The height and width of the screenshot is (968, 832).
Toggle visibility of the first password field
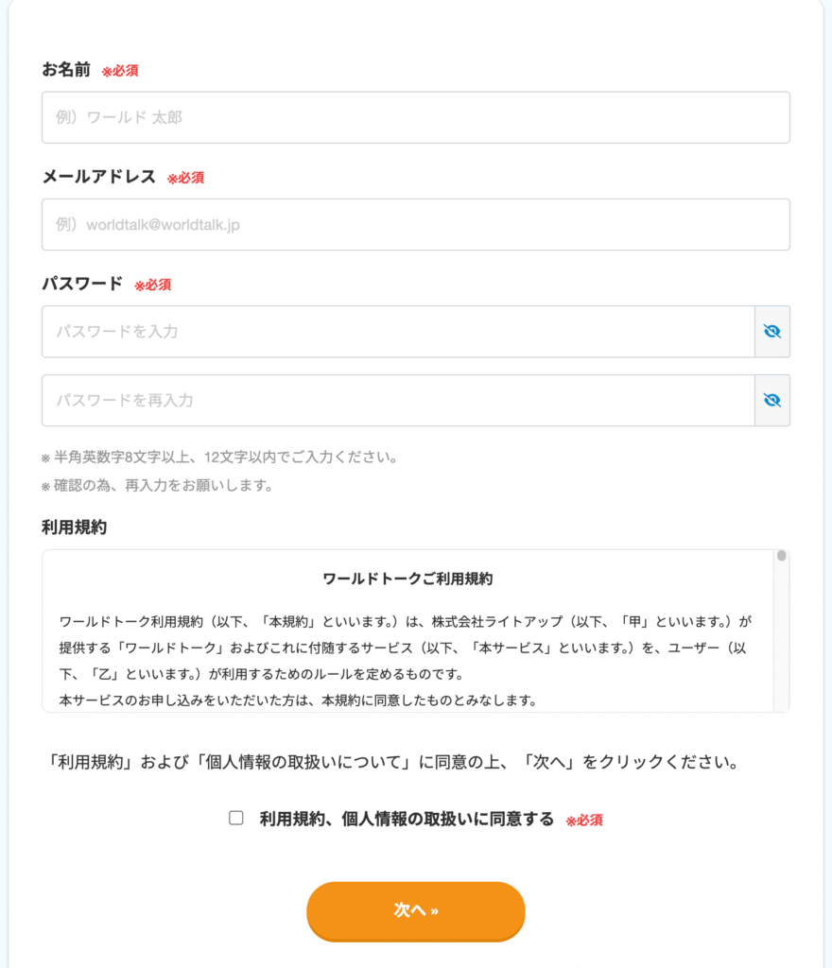(x=772, y=332)
